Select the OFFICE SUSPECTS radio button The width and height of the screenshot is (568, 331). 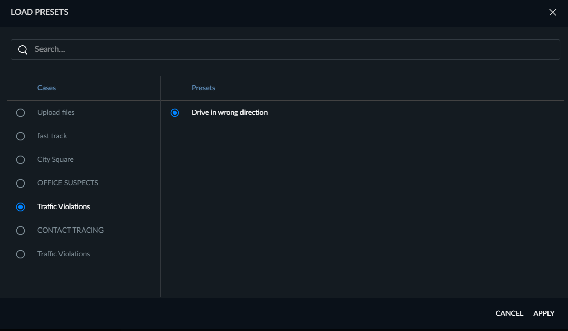pyautogui.click(x=21, y=183)
